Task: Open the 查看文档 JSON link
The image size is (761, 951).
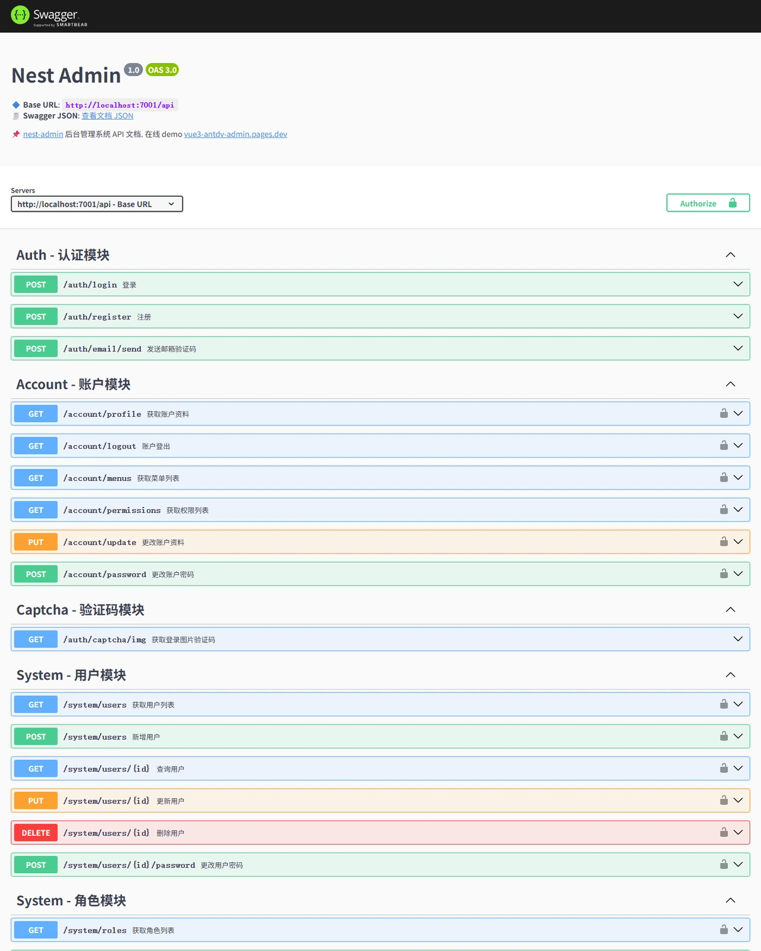Action: point(107,116)
